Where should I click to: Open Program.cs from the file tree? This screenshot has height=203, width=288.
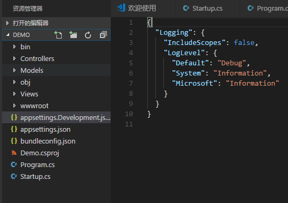[x=56, y=164]
